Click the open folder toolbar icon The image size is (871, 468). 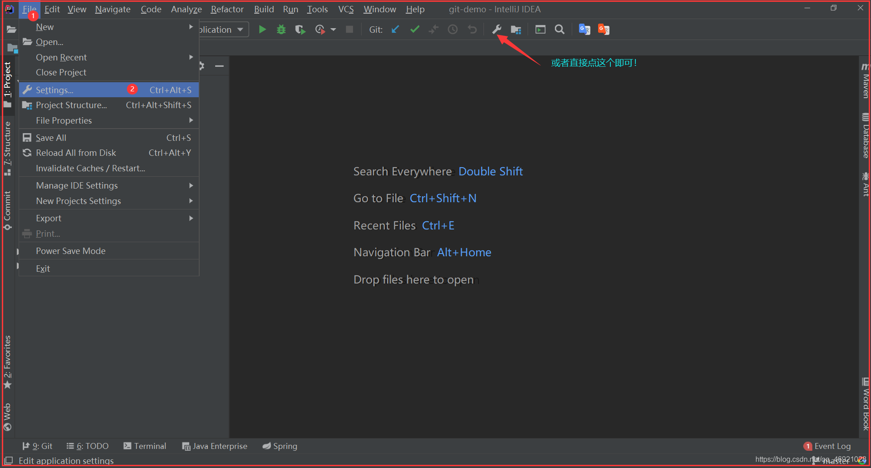click(11, 30)
